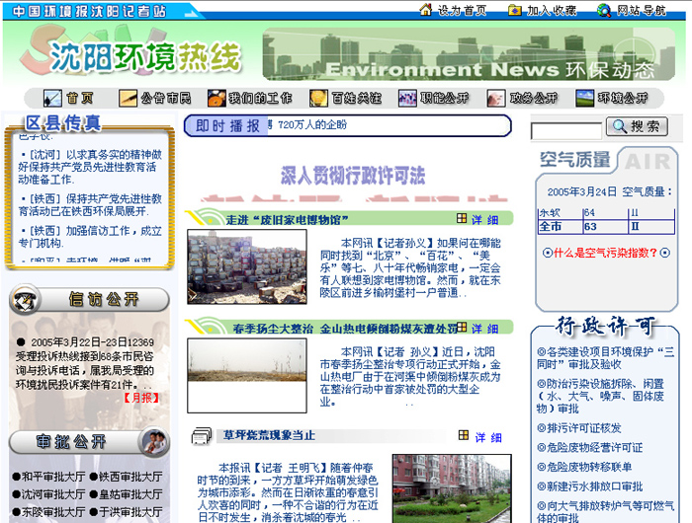Click the pink icon beside 政务公开
Screen dimensions: 692x523
click(x=496, y=98)
